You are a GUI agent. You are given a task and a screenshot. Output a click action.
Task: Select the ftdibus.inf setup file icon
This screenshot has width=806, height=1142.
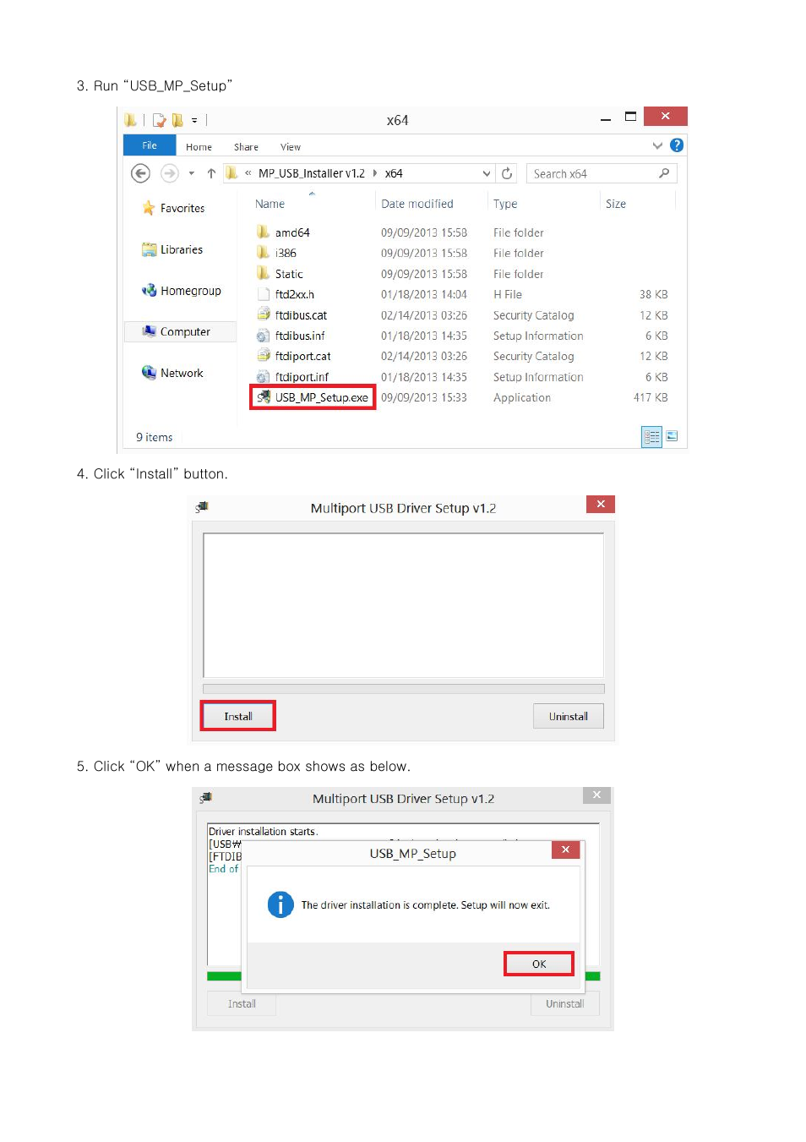pyautogui.click(x=264, y=336)
